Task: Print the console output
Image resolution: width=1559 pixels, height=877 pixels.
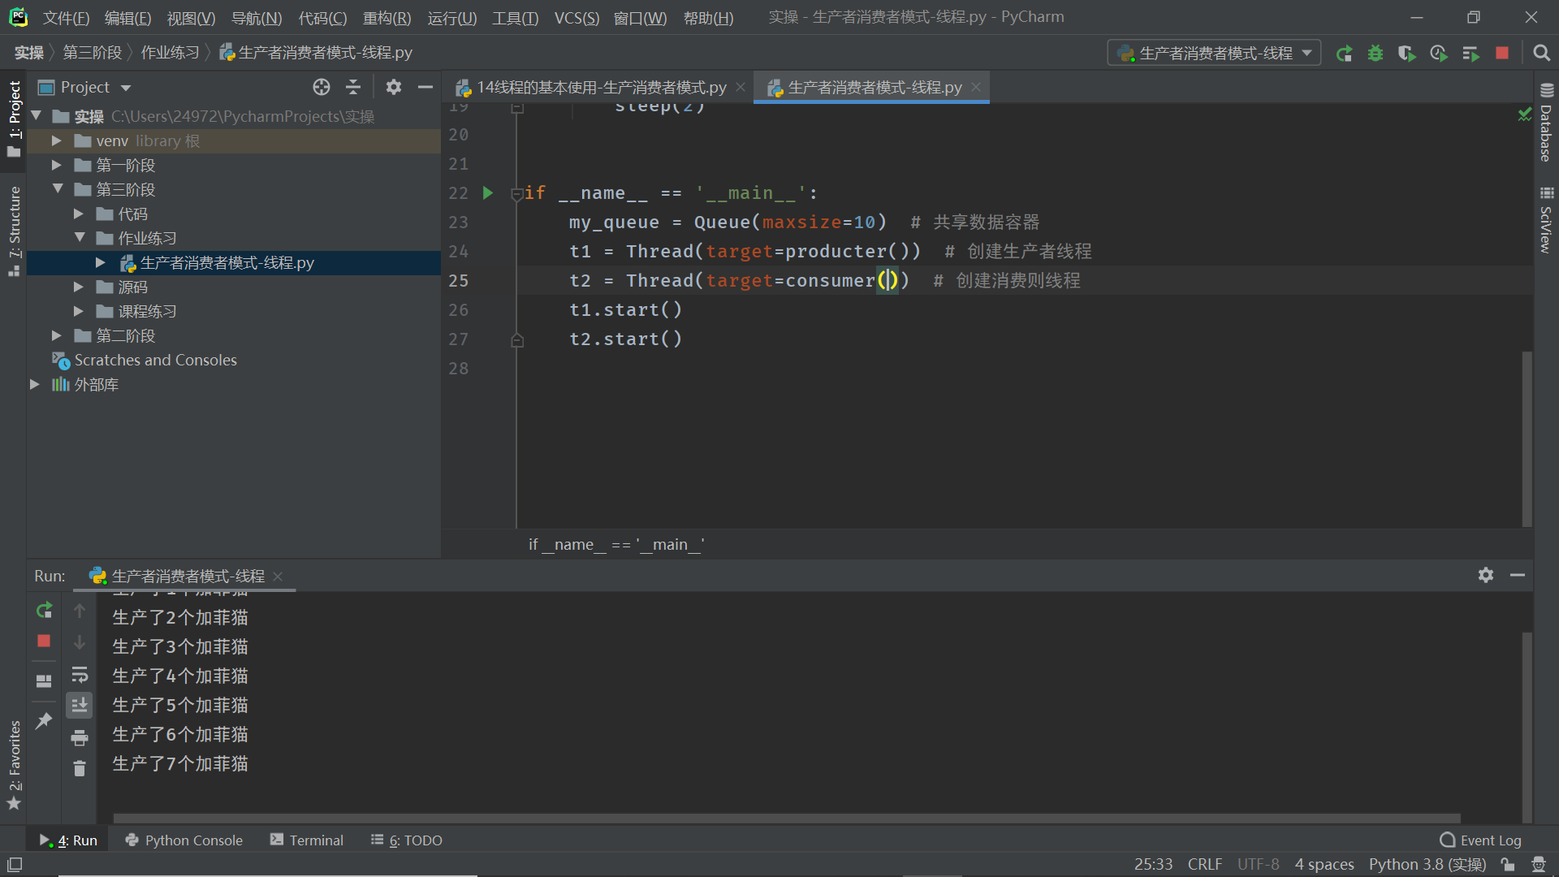Action: tap(80, 737)
